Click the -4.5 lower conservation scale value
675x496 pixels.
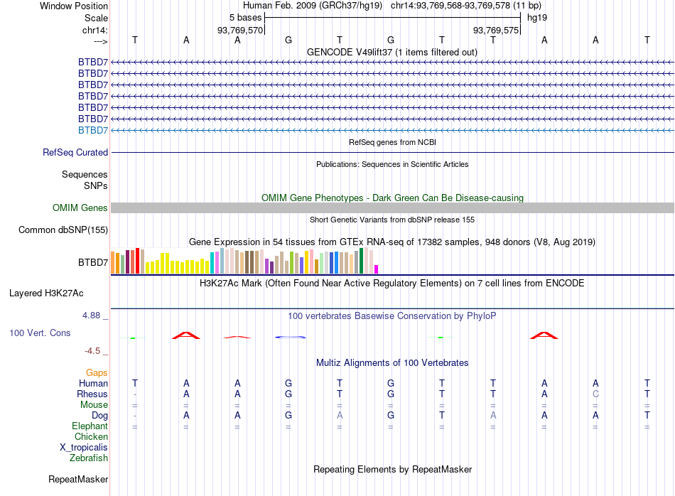[92, 351]
